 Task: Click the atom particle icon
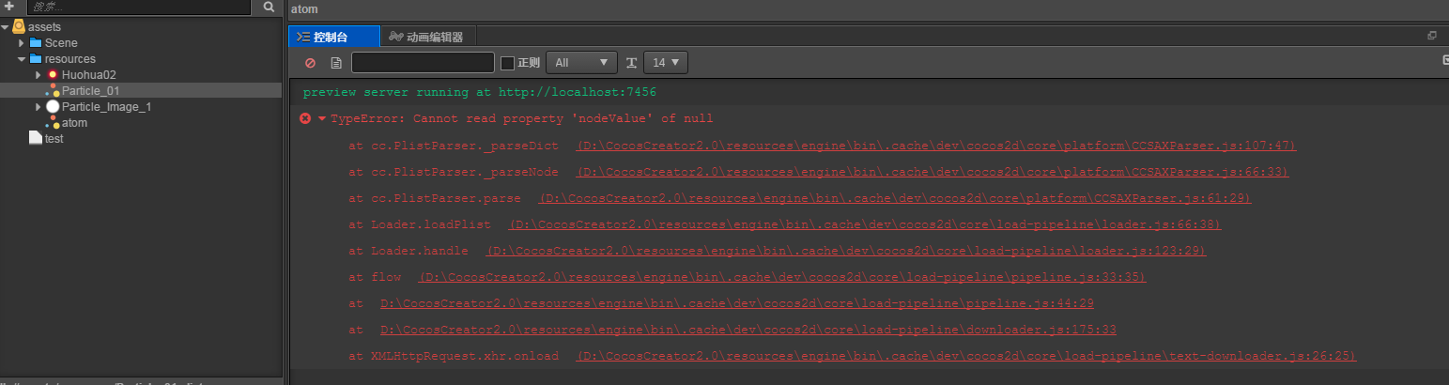pos(54,123)
